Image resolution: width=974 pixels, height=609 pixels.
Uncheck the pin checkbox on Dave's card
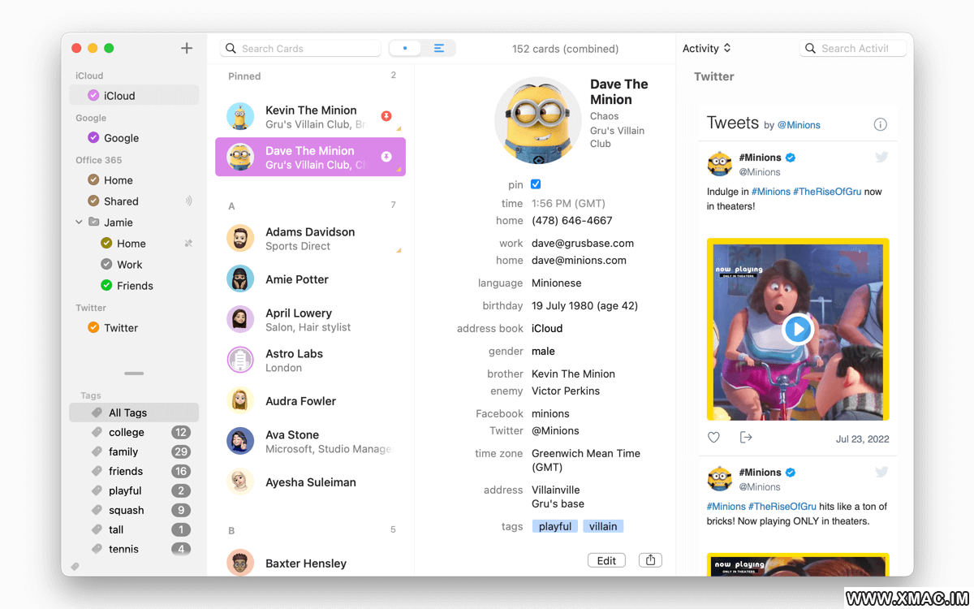point(536,185)
